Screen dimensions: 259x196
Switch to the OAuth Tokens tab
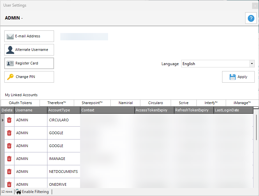coord(20,103)
